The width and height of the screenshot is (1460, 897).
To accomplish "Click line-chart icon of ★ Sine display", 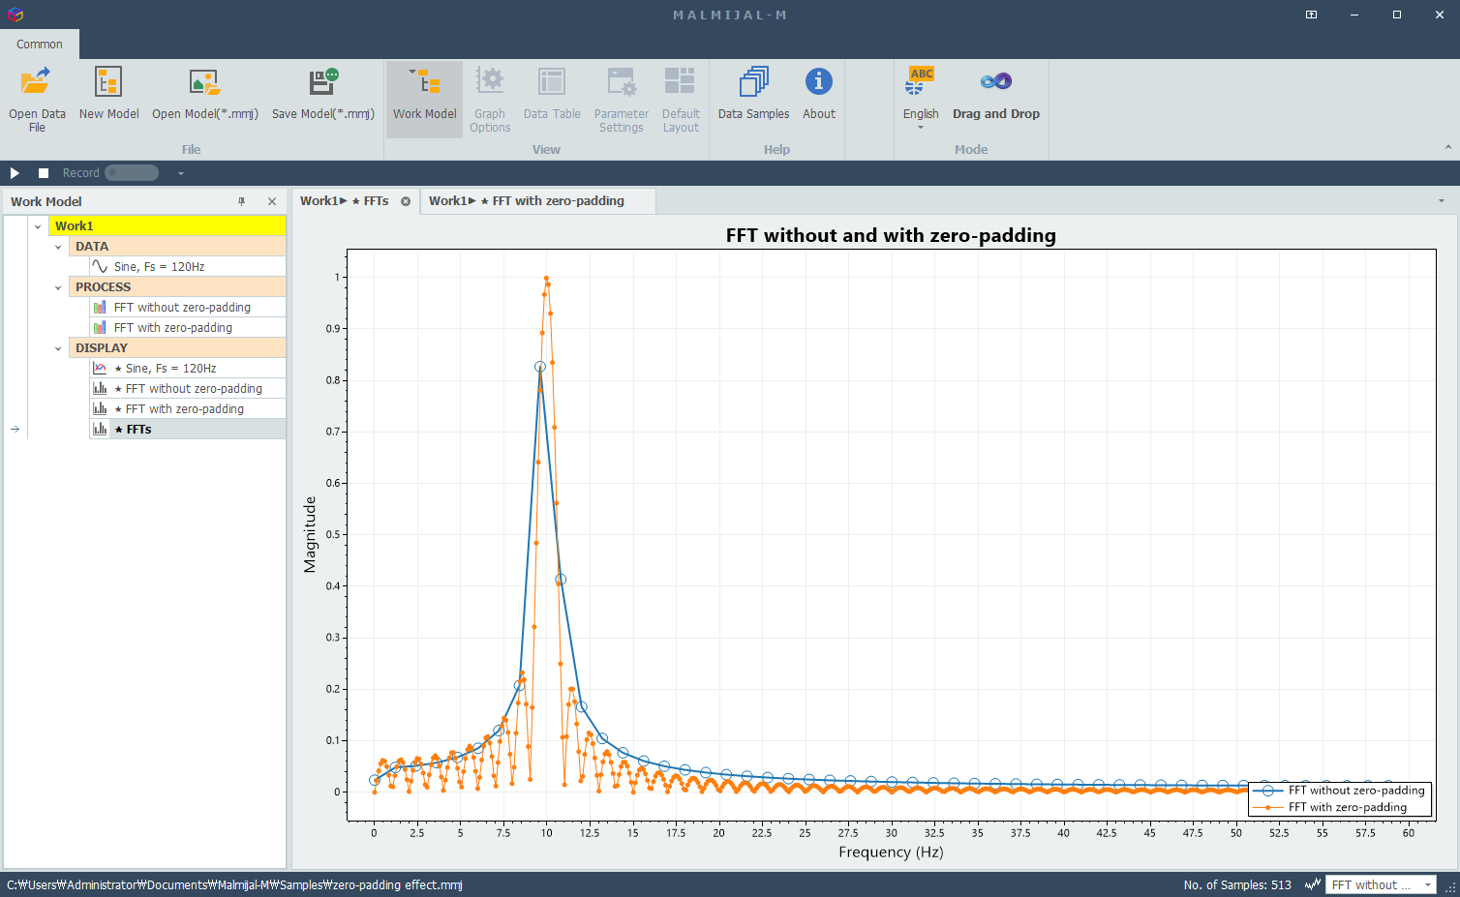I will [100, 368].
